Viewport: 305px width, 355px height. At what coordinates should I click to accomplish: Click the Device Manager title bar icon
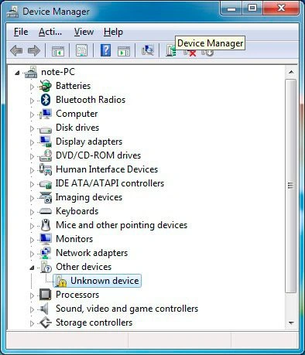point(12,12)
